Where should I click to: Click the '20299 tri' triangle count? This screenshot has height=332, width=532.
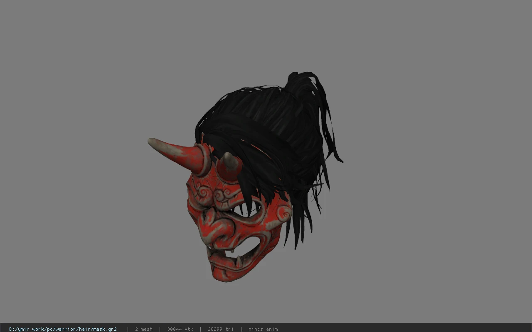[x=220, y=329]
